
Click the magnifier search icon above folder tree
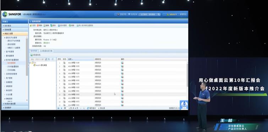(46, 59)
